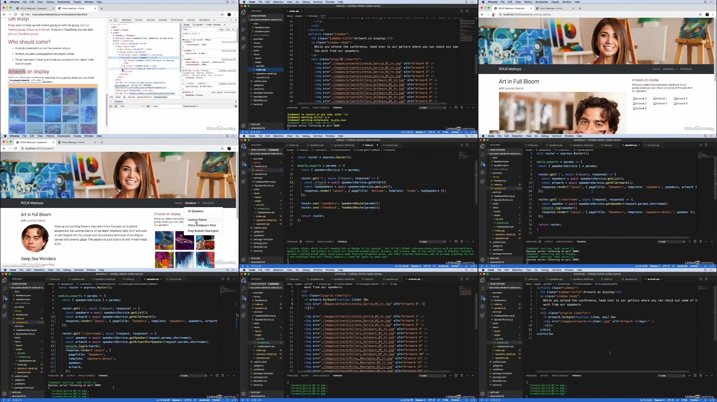Split the editor in the index.js VS Code window
The width and height of the screenshot is (717, 402).
tap(467, 145)
